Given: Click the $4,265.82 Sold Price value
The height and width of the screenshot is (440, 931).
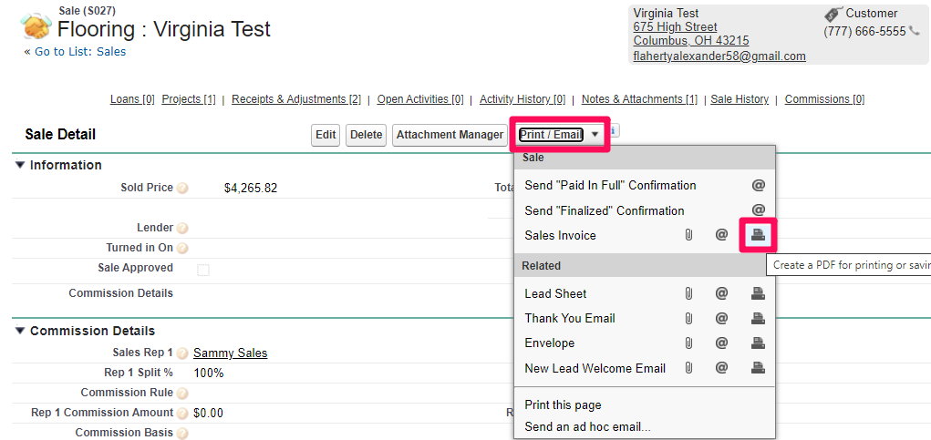Looking at the screenshot, I should click(x=251, y=189).
